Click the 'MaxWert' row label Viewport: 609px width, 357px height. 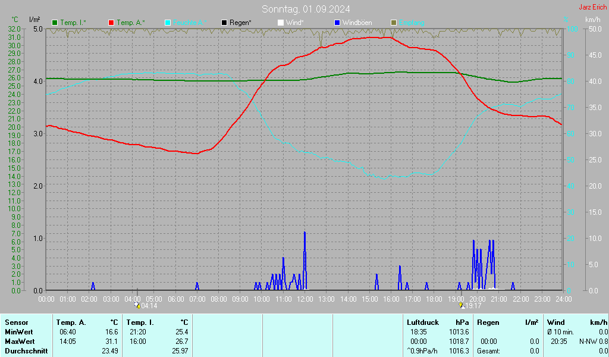click(20, 342)
